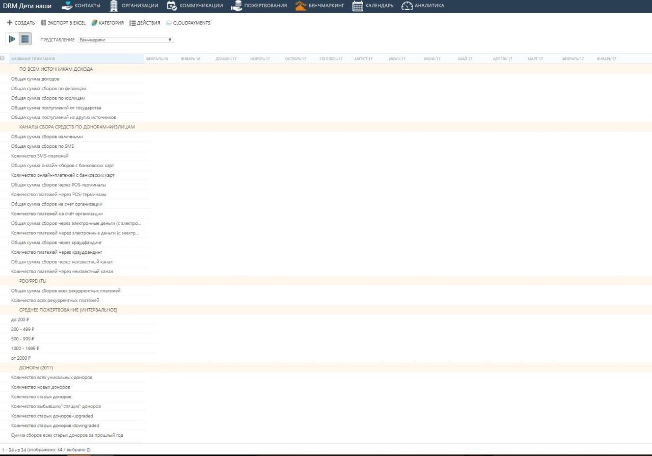Click the CloudPayments button
The height and width of the screenshot is (456, 652).
[x=188, y=23]
